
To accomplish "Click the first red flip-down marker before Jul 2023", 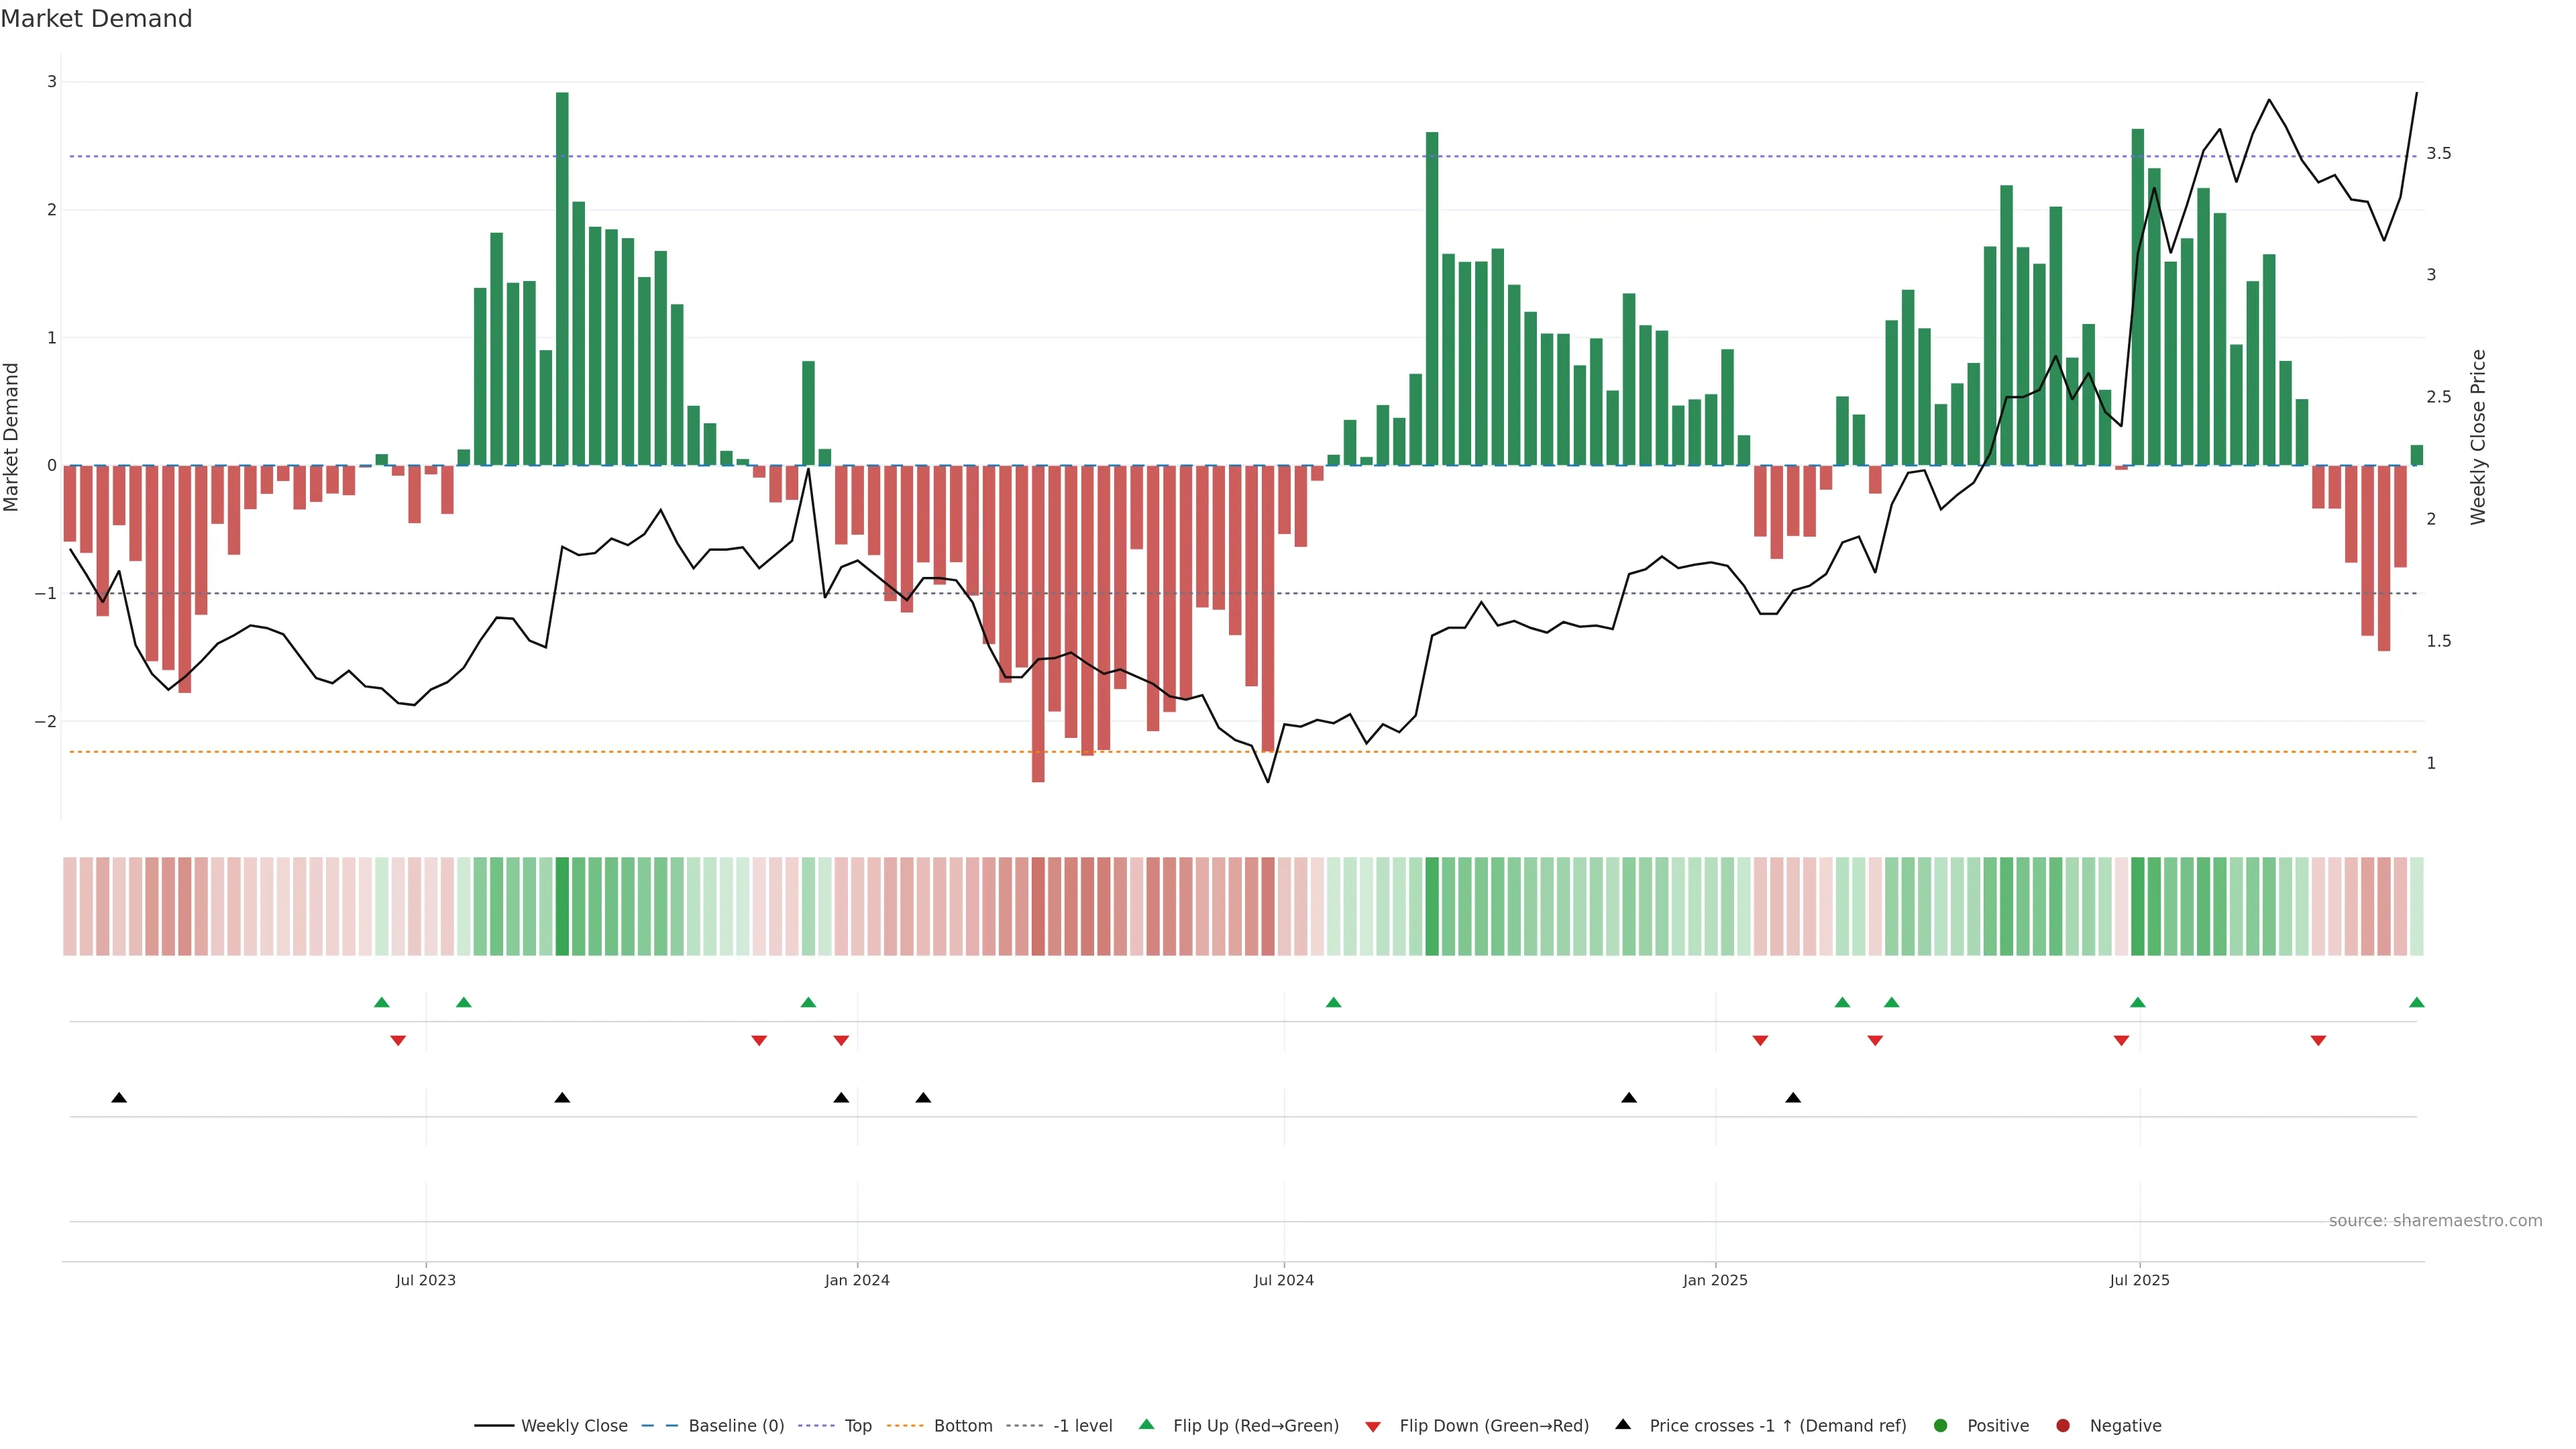I will (398, 1041).
